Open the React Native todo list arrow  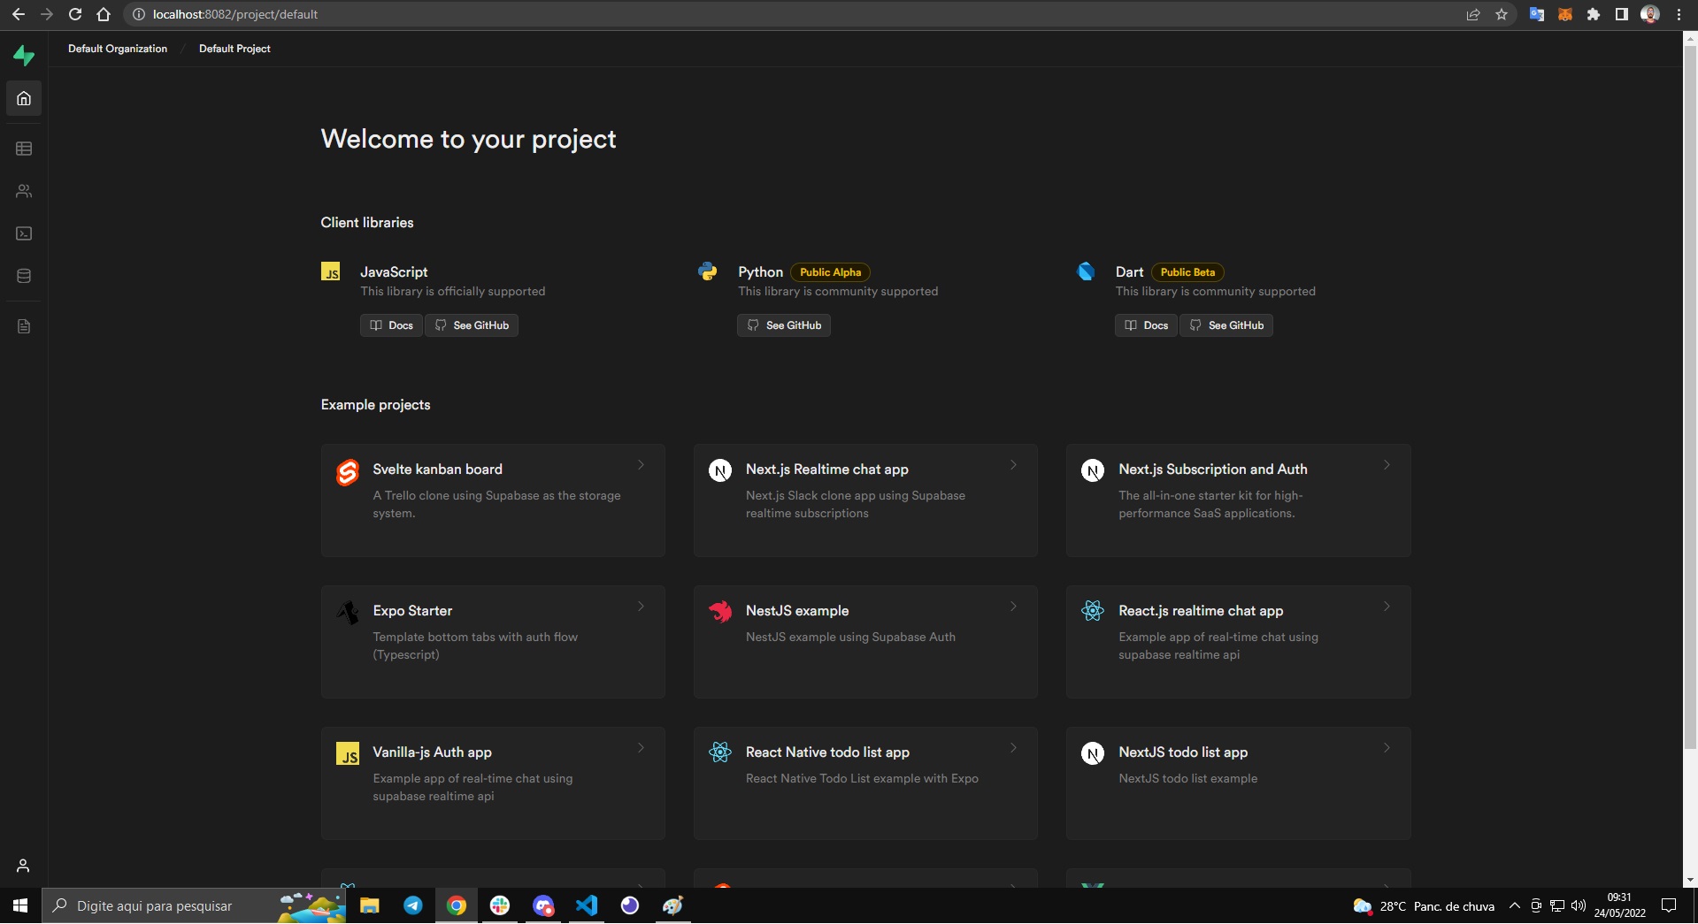point(1013,748)
